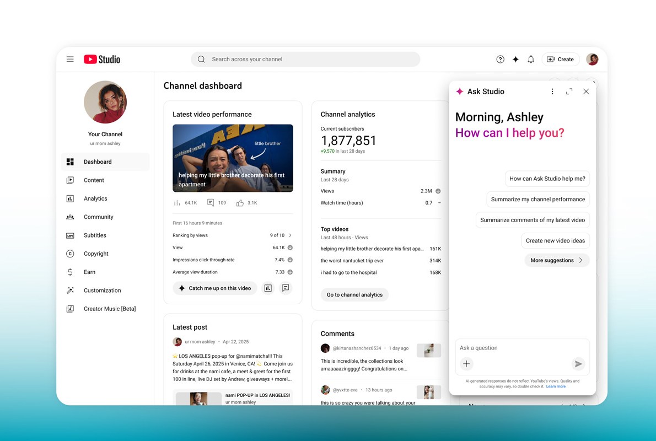Image resolution: width=656 pixels, height=441 pixels.
Task: Click Summarize my channel performance suggestion
Action: [537, 199]
